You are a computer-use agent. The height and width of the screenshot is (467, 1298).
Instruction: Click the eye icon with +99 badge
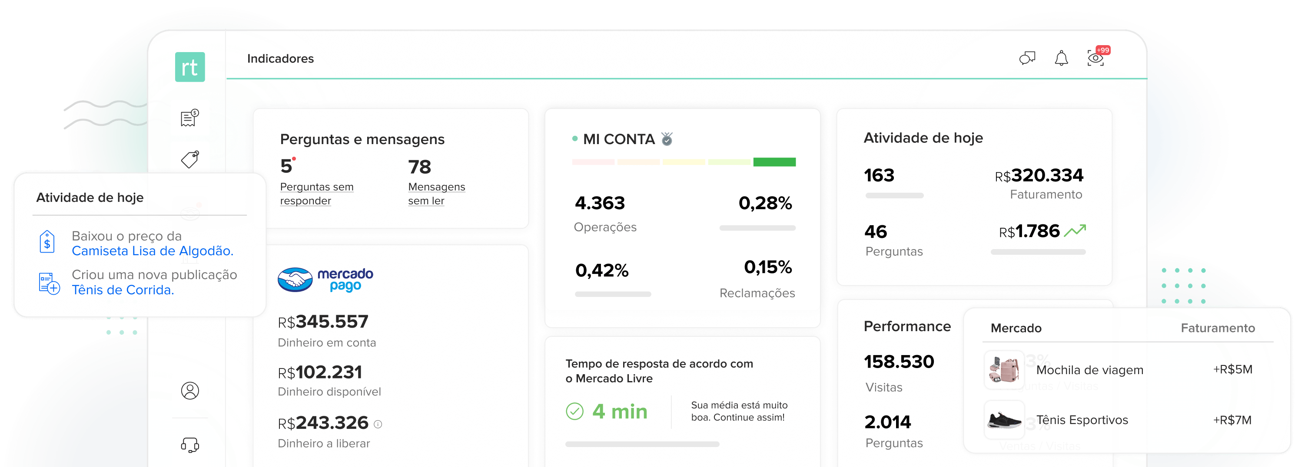[1095, 58]
